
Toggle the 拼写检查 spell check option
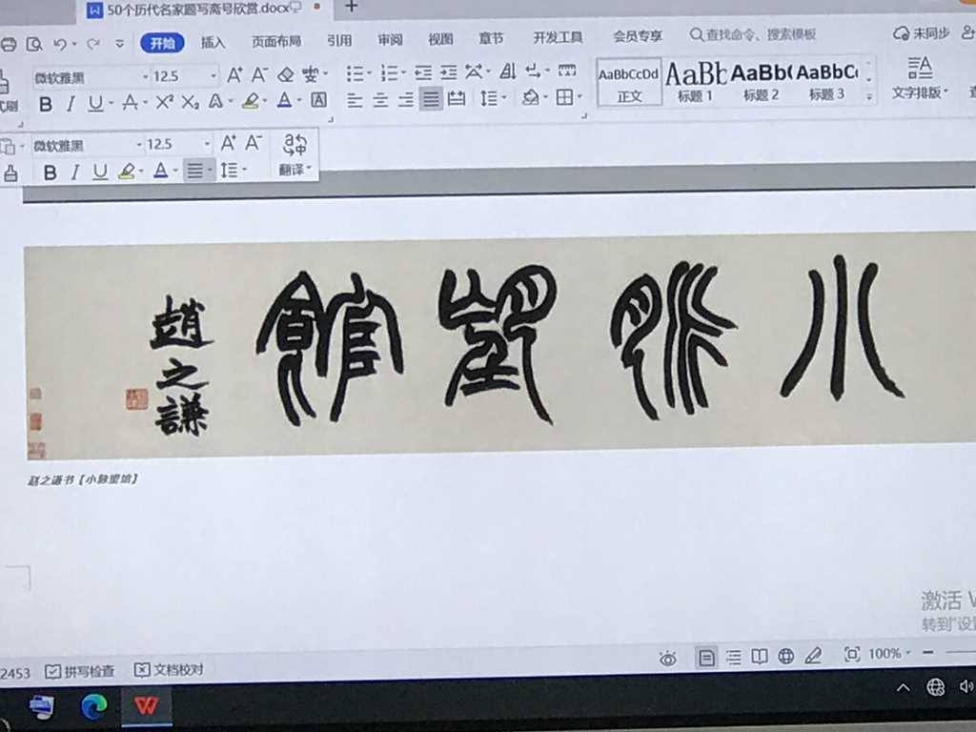80,671
